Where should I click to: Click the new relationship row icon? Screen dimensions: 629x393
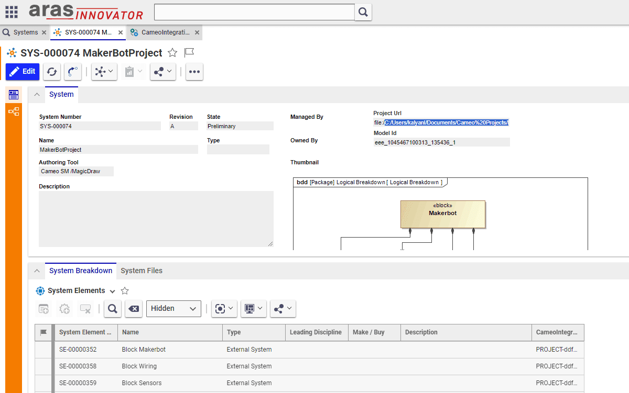tap(44, 309)
